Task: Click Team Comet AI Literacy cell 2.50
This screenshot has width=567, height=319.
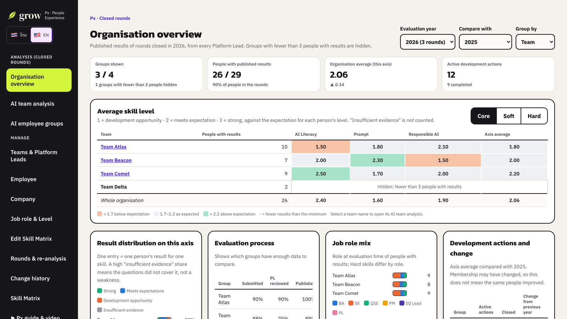Action: coord(321,174)
